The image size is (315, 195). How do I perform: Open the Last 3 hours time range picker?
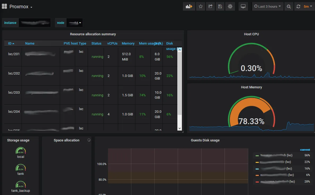point(268,6)
